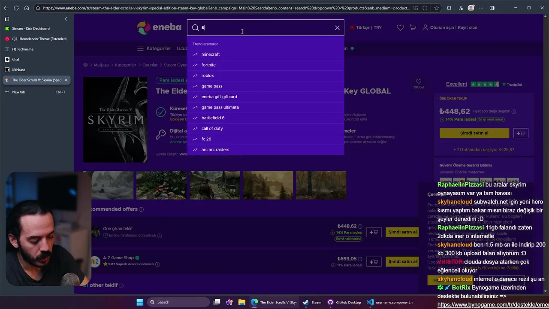This screenshot has width=549, height=309.
Task: Select trending search call of duty
Action: pyautogui.click(x=265, y=128)
